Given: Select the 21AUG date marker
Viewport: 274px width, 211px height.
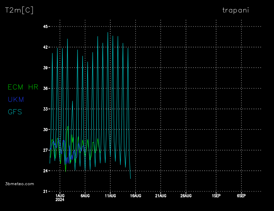Looking at the screenshot, I should 161,196.
